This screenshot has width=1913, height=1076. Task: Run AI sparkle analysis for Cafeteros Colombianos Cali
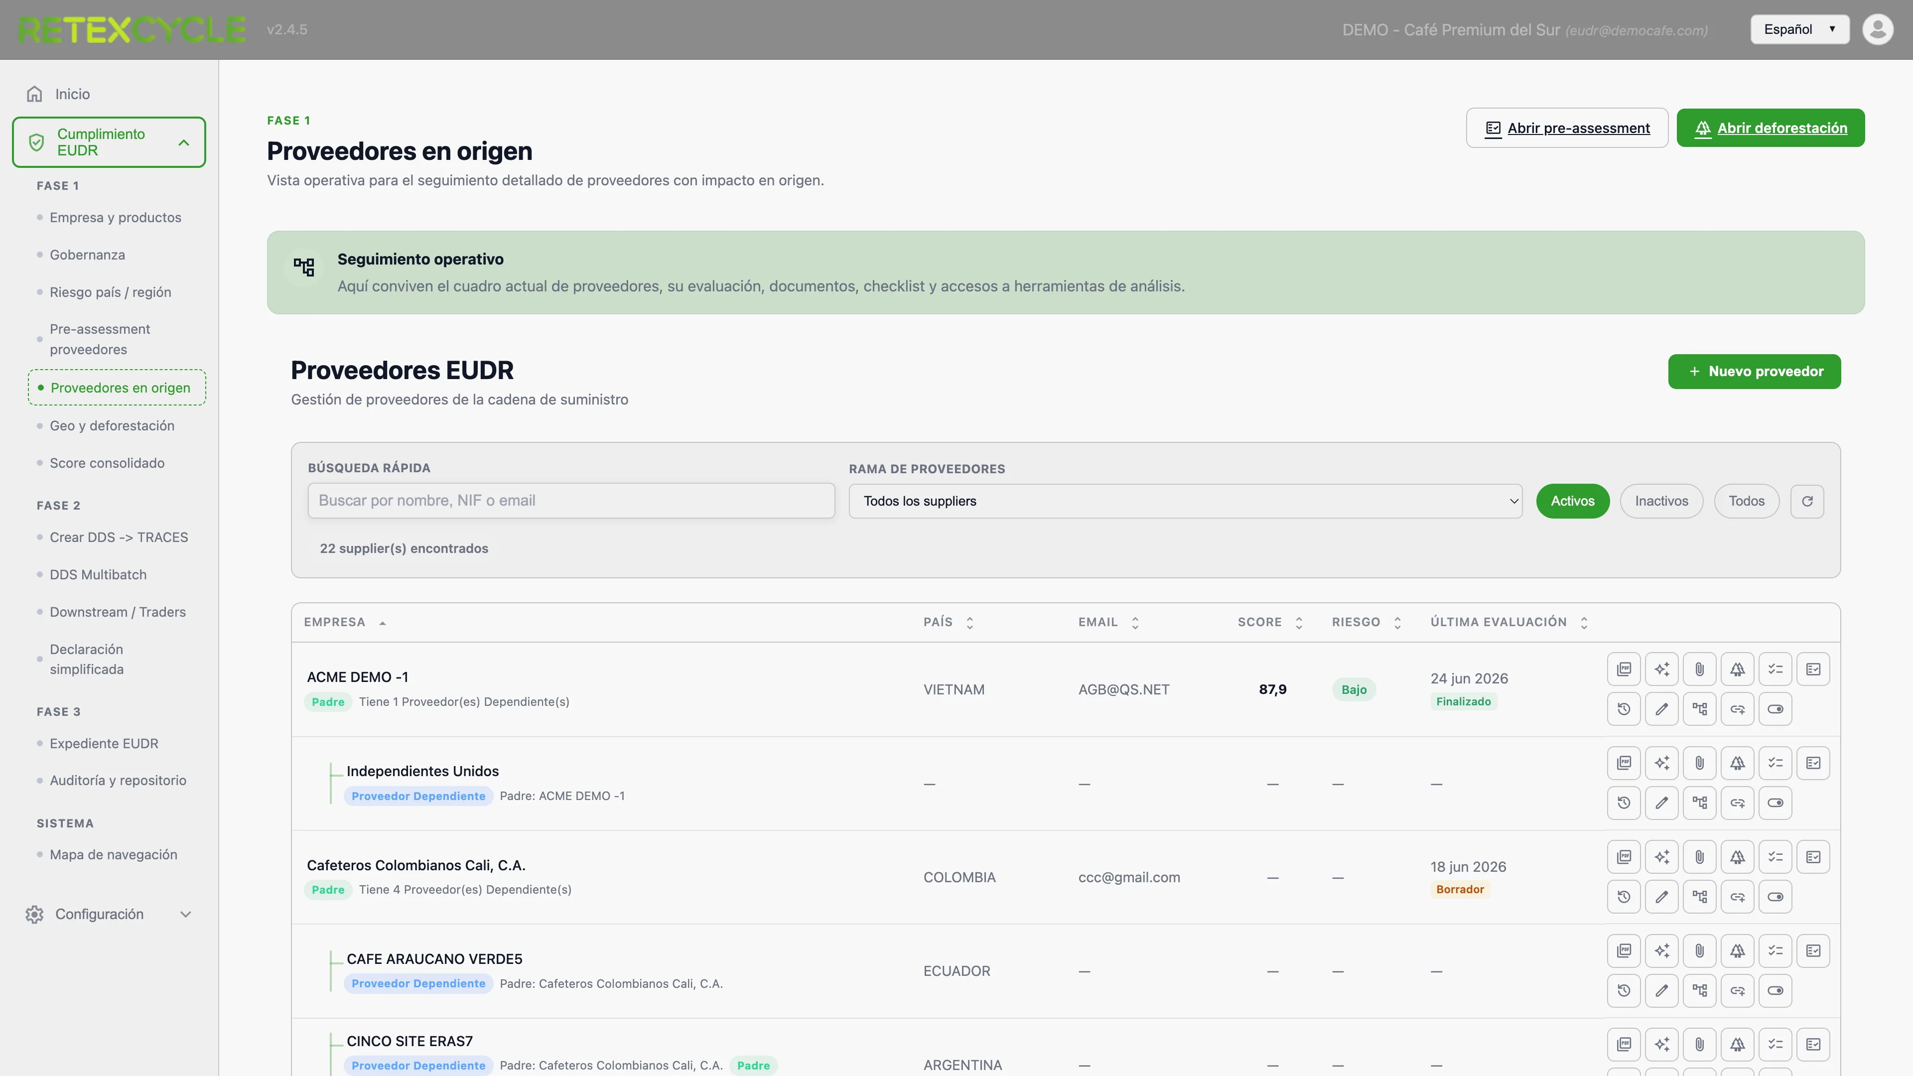[x=1662, y=857]
